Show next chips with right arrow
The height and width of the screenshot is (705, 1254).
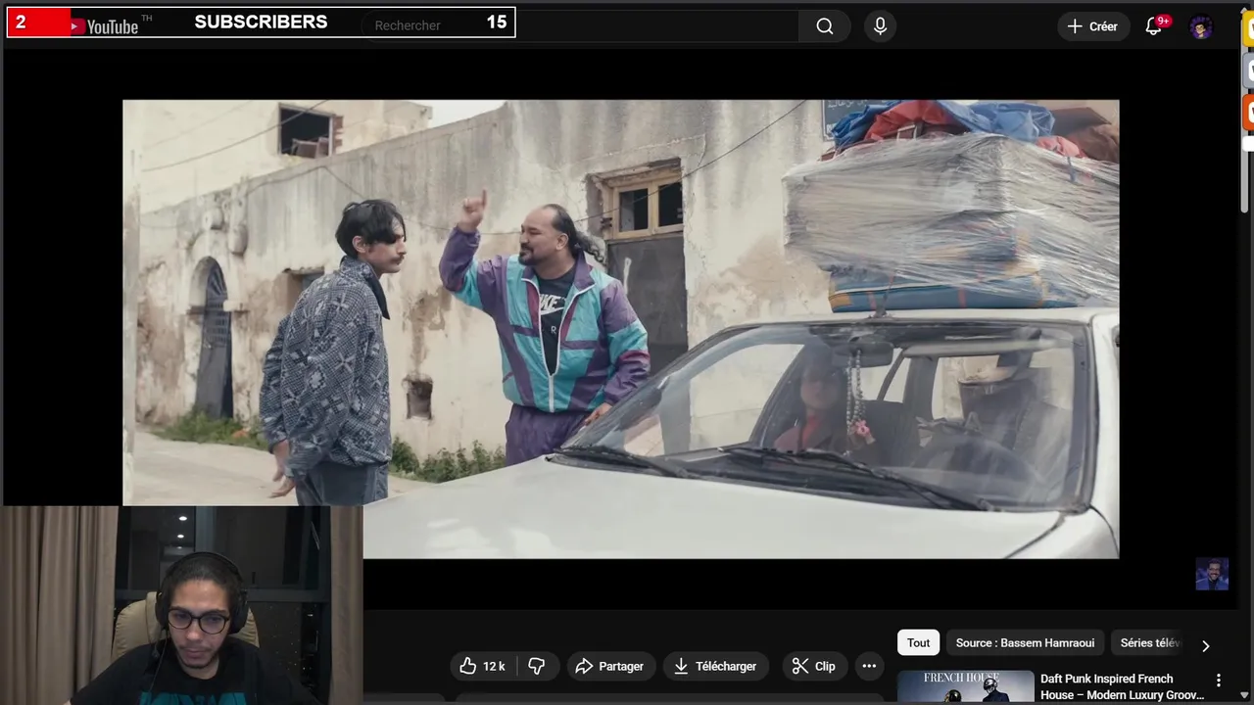pos(1205,644)
